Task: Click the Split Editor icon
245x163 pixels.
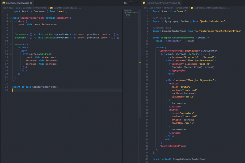Action: [x=131, y=3]
